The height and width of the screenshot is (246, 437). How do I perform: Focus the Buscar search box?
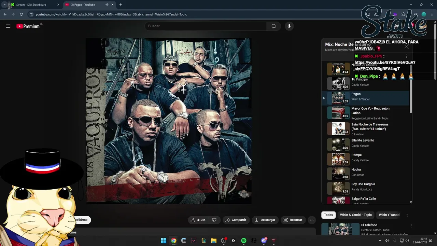point(206,26)
